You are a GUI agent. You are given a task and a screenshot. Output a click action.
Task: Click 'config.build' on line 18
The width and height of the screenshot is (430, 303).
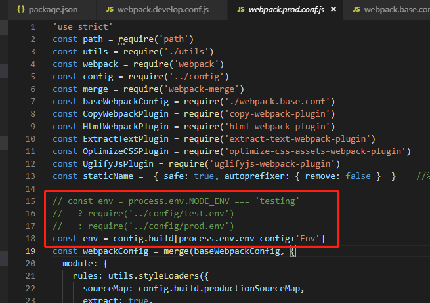(x=143, y=239)
